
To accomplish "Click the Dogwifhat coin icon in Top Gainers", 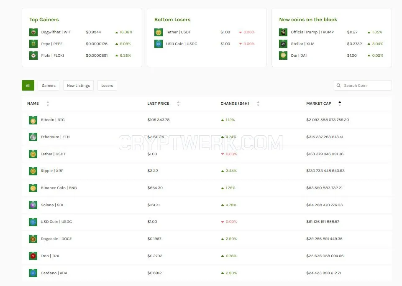I will point(33,32).
